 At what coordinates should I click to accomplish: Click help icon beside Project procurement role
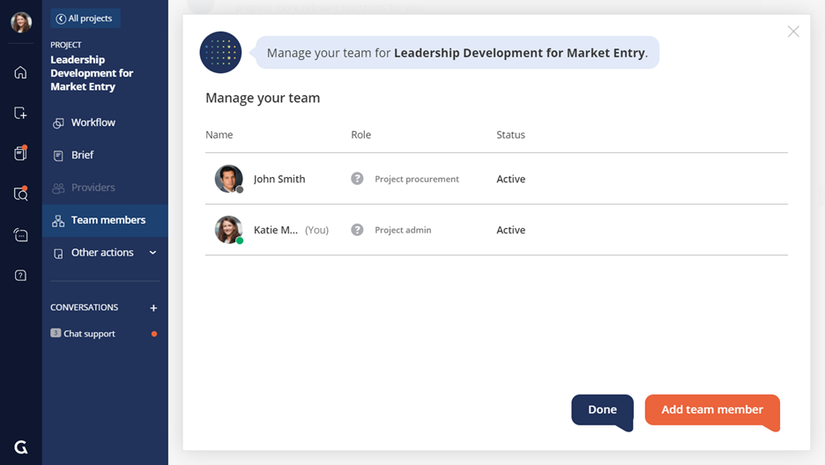click(357, 179)
